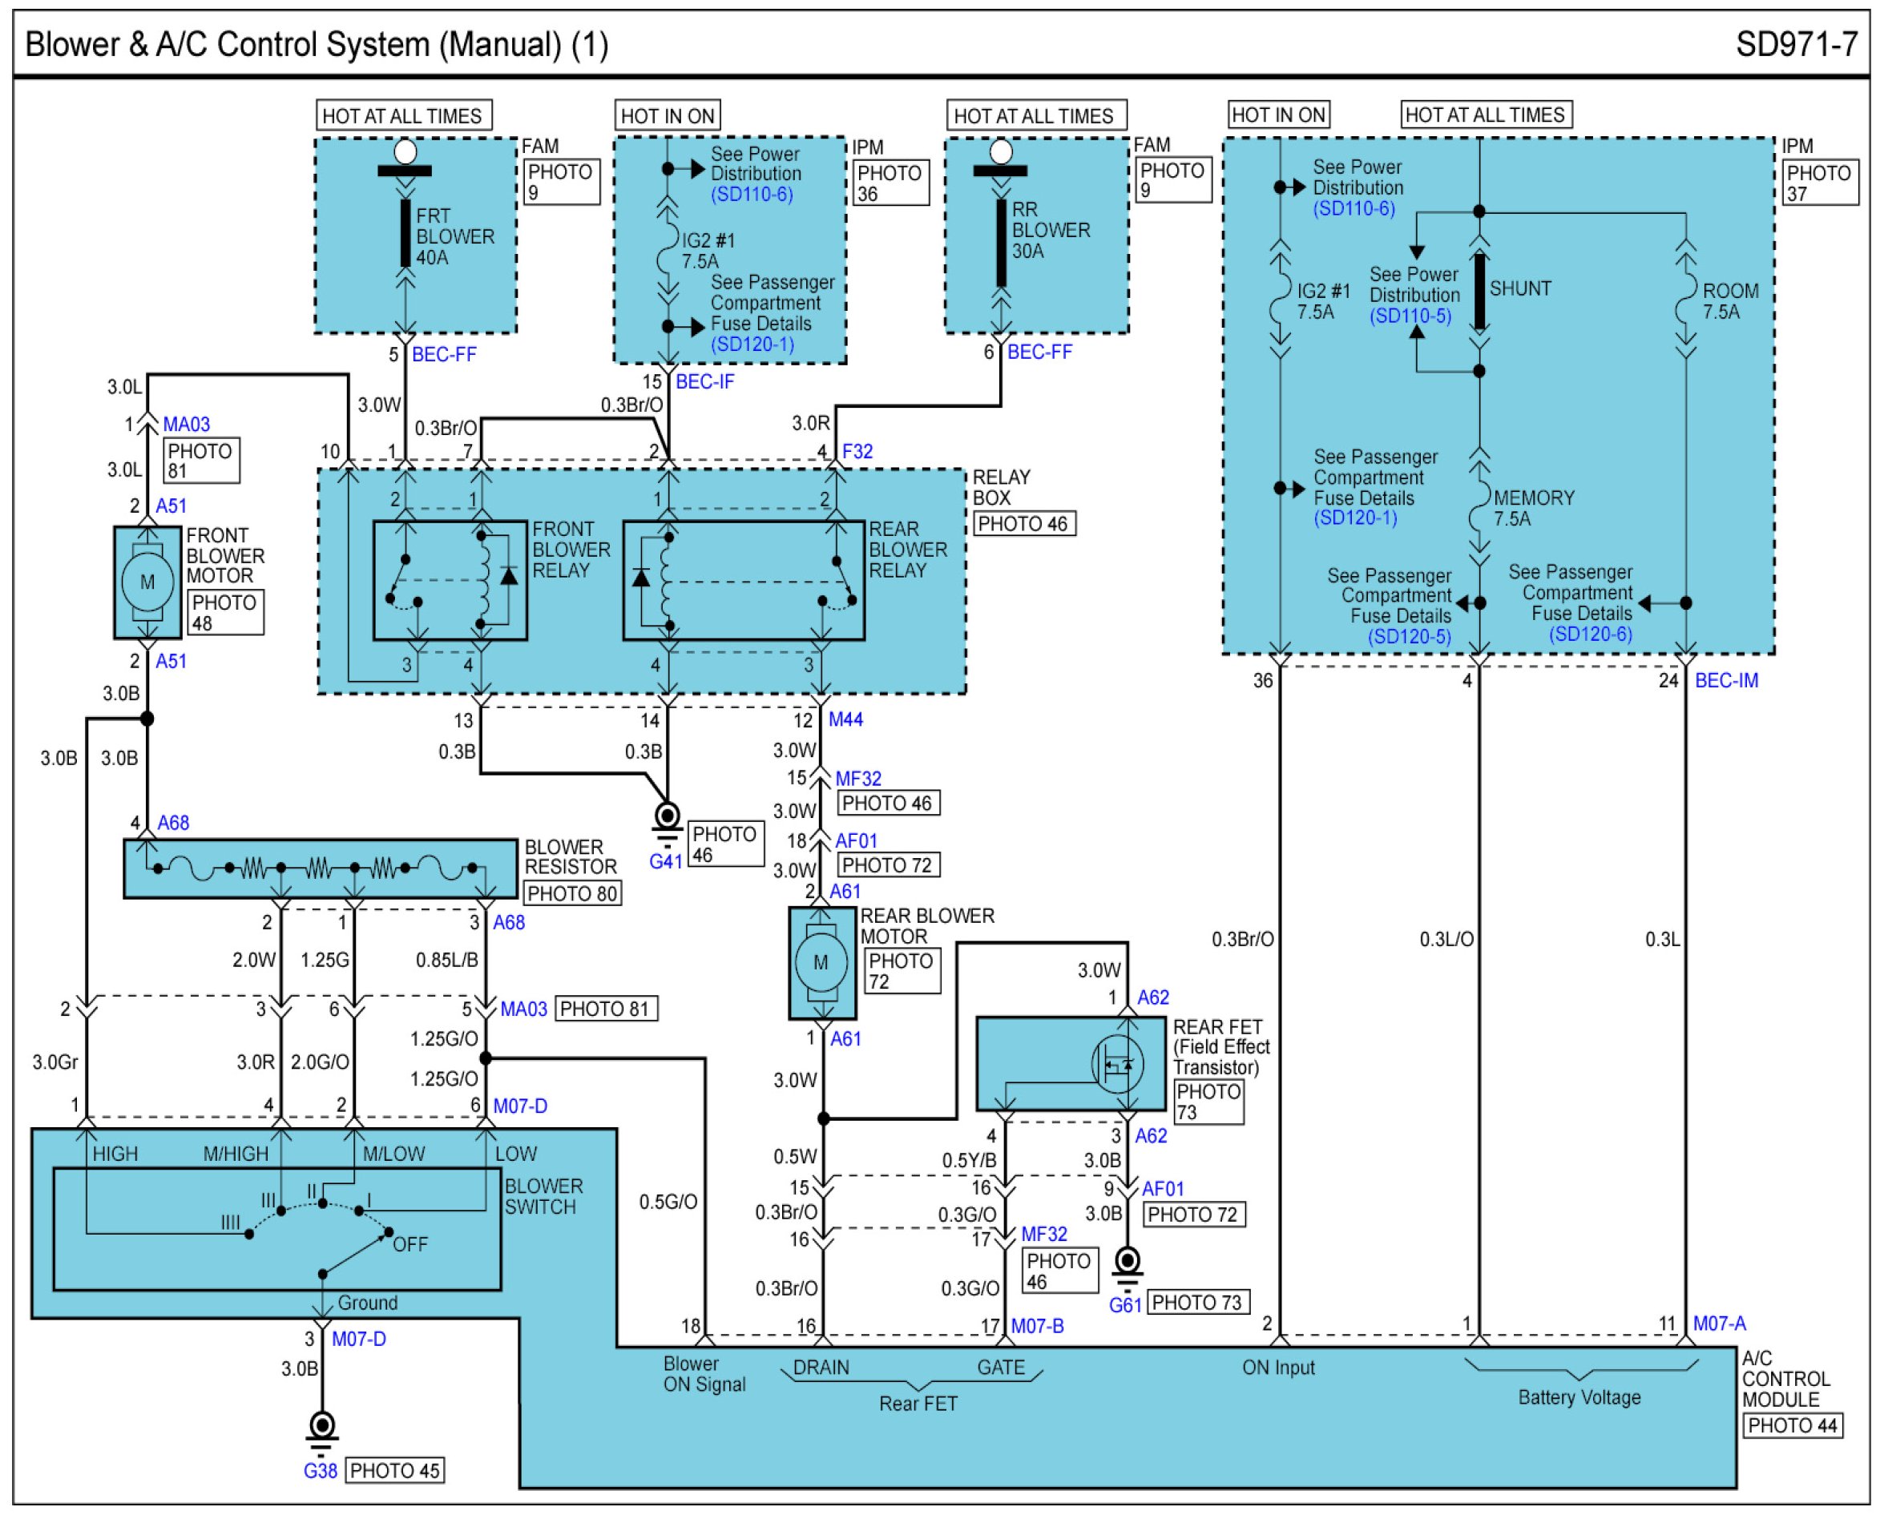
Task: Click the Rear FET GATE label
Action: point(1000,1368)
